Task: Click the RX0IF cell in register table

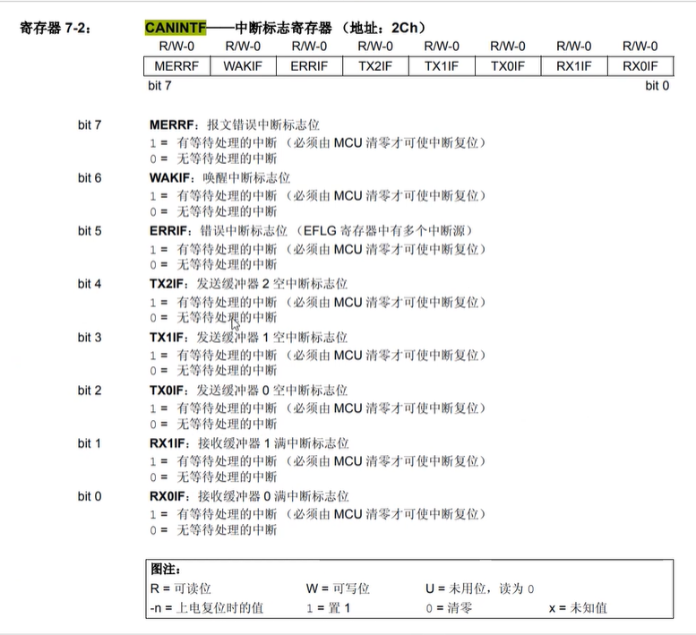Action: 640,66
